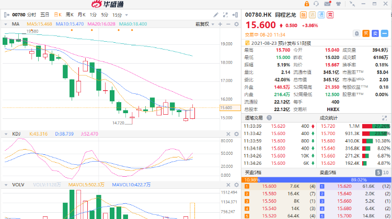The width and height of the screenshot is (392, 219).
Task: Click the earnings calendar icon
Action: [x=248, y=43]
